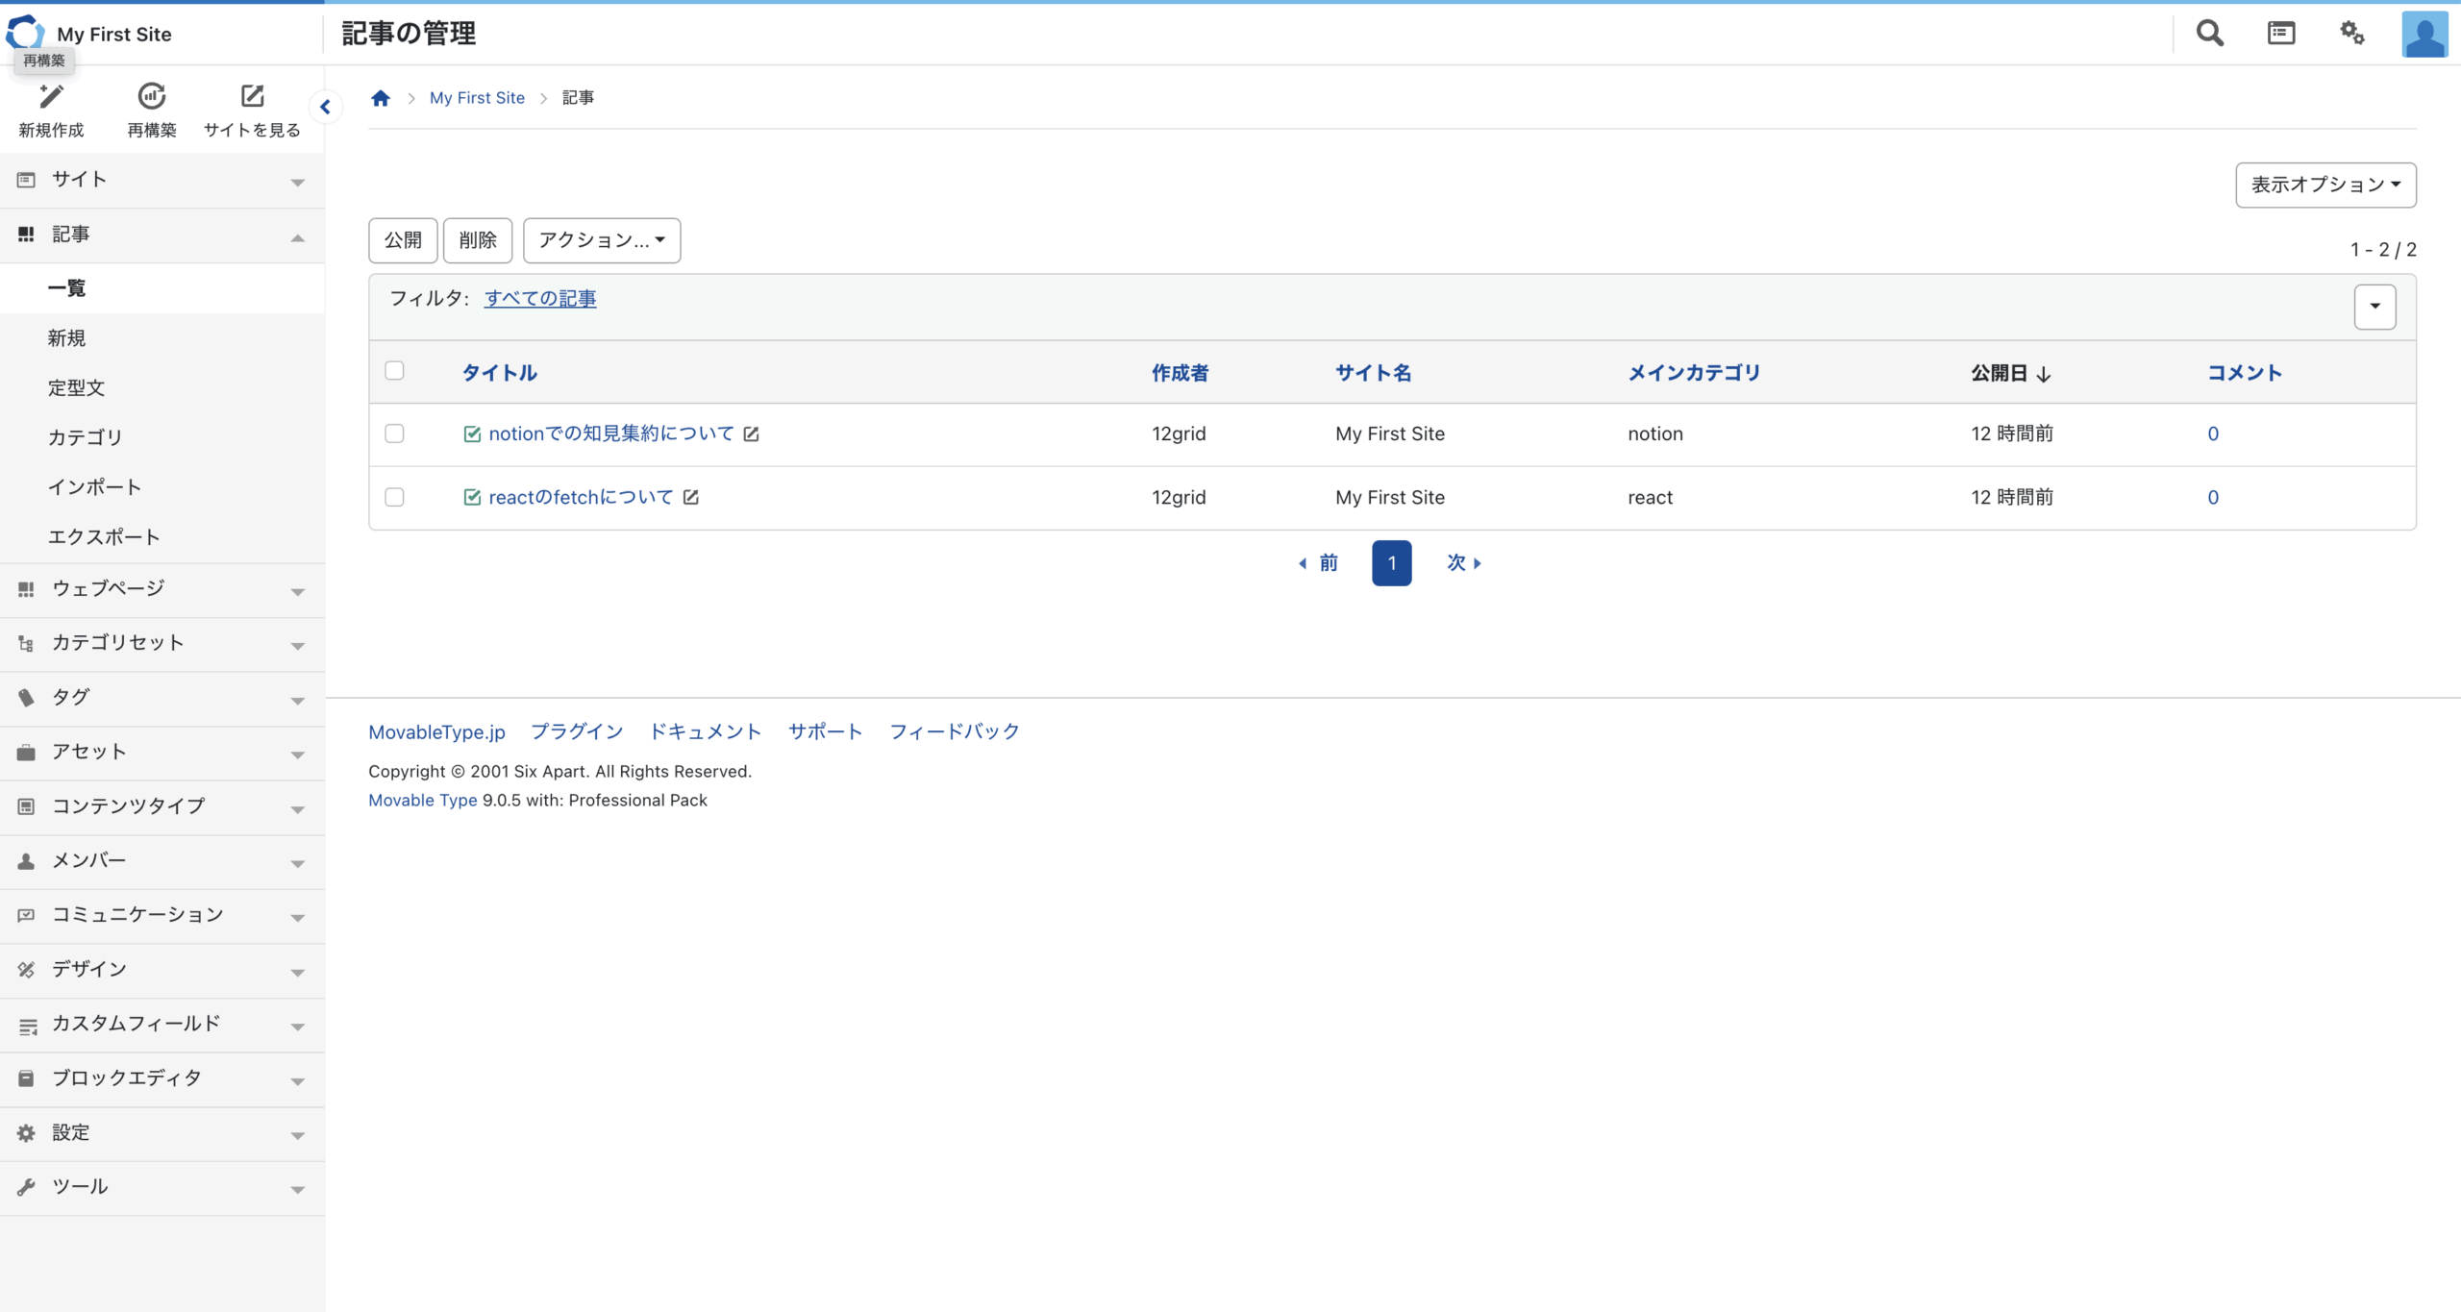
Task: Open the サイトを見る view-site icon
Action: (252, 96)
